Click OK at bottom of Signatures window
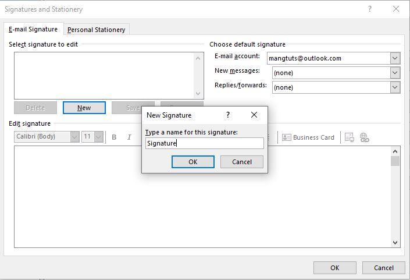The image size is (410, 280). tap(335, 268)
